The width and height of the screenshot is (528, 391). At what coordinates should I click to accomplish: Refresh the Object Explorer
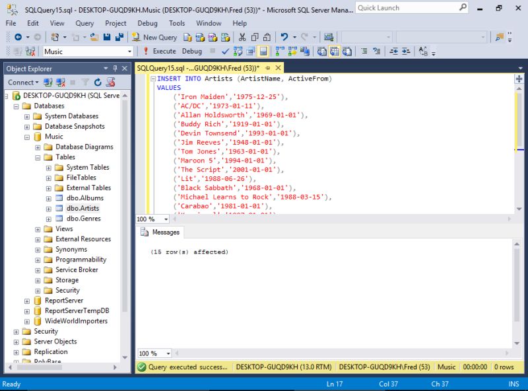tap(97, 82)
